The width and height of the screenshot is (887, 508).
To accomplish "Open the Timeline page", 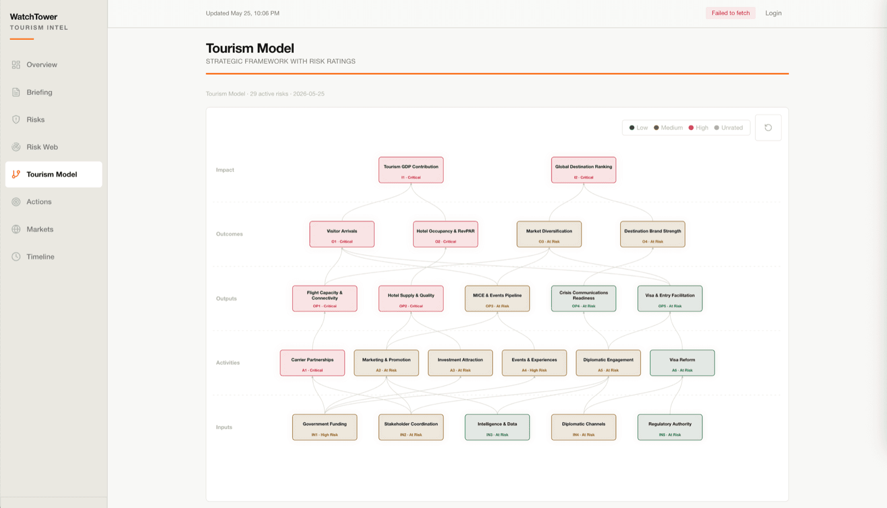I will (x=54, y=257).
